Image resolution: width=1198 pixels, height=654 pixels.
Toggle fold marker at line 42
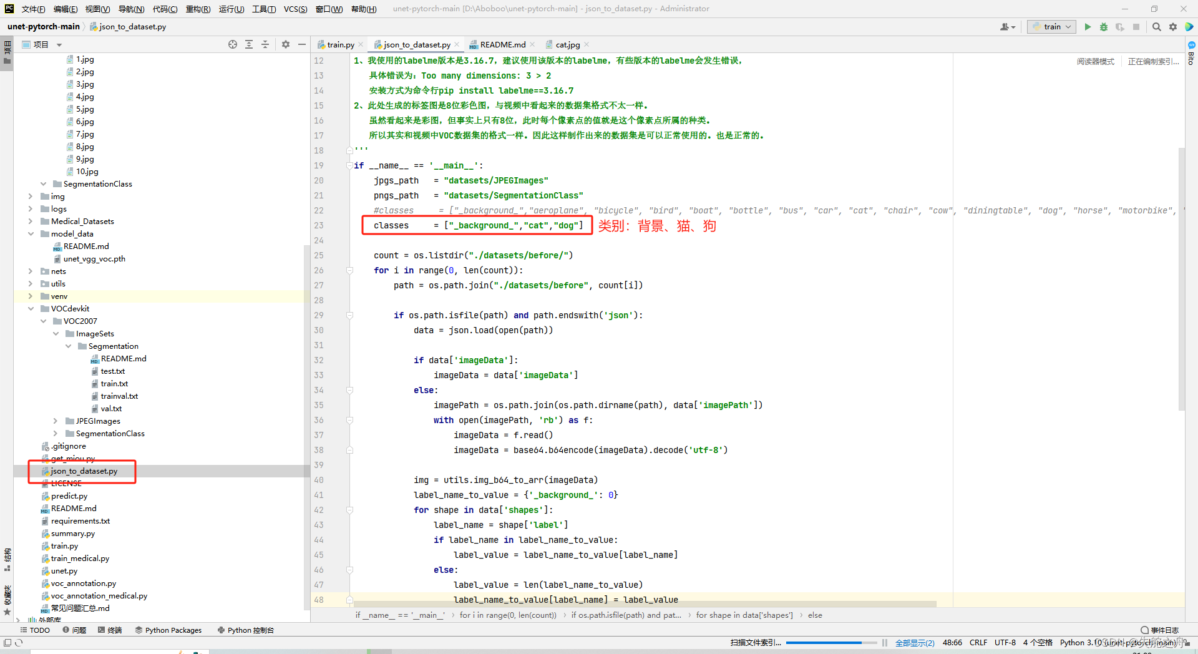pos(349,510)
